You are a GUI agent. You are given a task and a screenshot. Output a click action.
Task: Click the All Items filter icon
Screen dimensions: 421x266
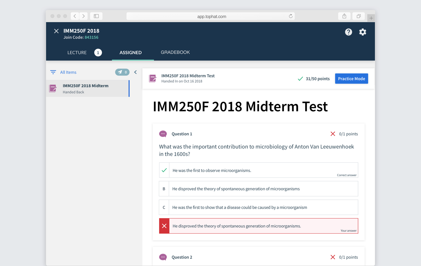[53, 72]
